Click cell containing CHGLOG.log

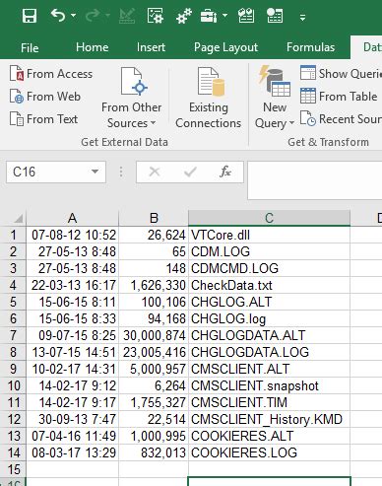click(269, 318)
